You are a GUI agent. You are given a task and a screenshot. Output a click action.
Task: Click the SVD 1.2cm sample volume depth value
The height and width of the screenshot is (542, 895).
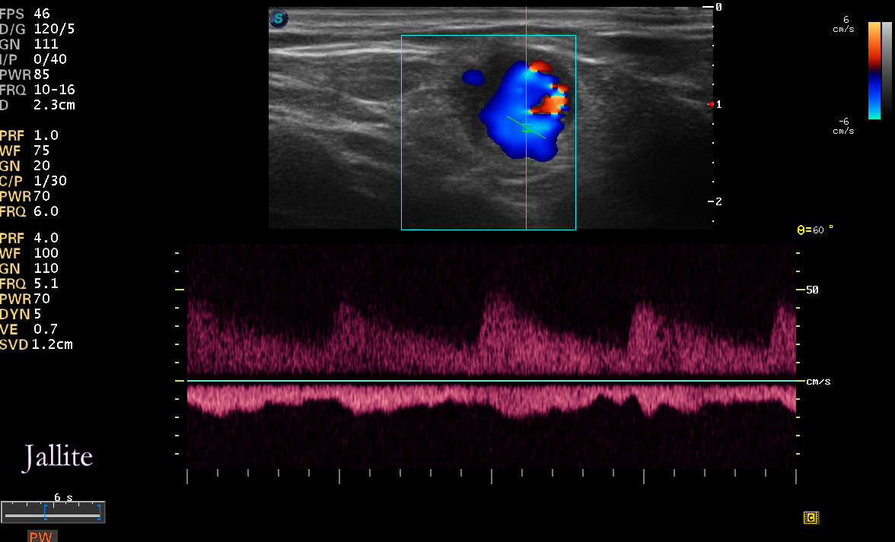point(37,344)
